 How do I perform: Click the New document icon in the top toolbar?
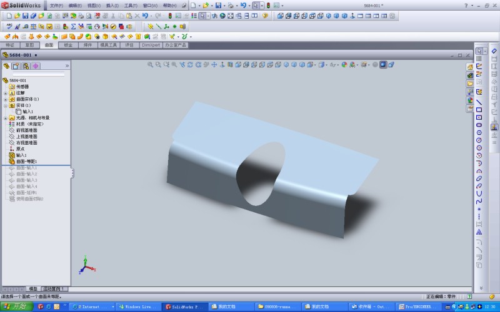[193, 6]
